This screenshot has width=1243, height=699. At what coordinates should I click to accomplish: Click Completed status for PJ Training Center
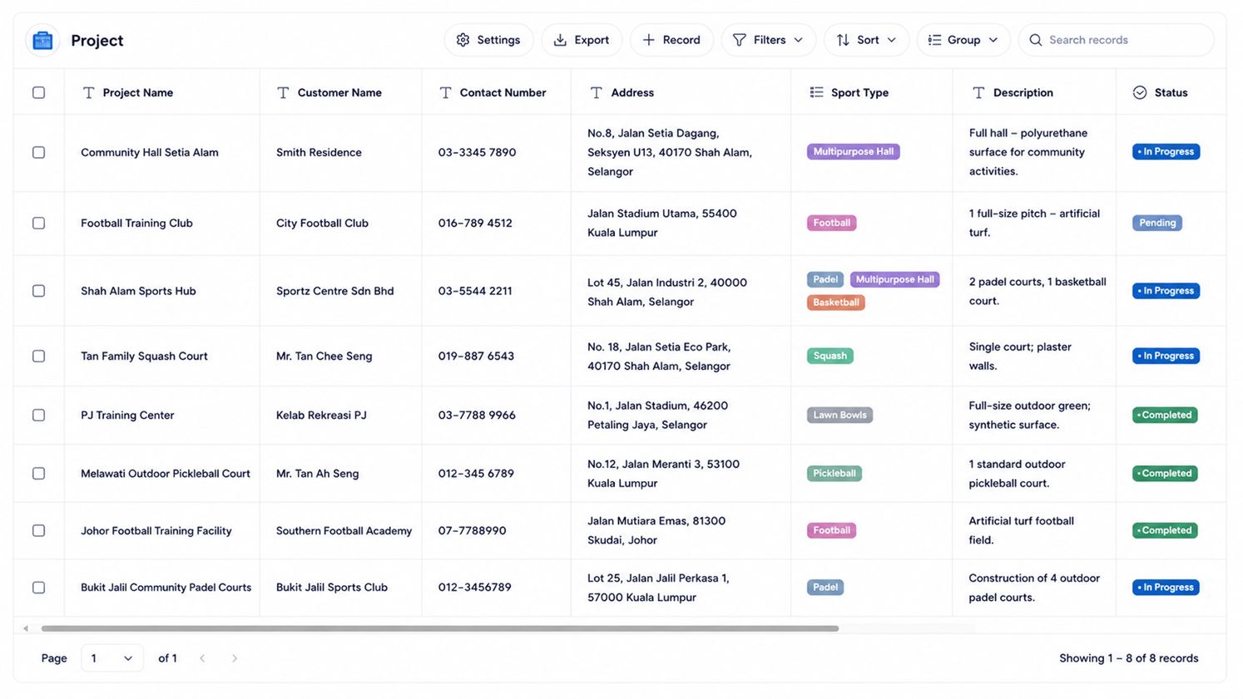coord(1165,415)
